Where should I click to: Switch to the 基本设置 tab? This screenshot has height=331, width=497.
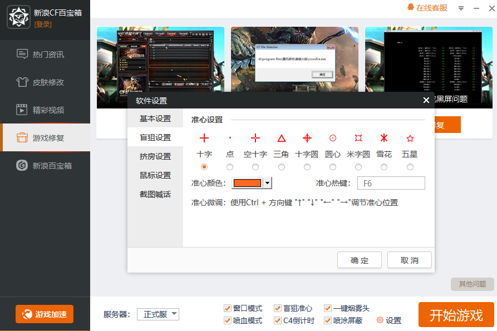pyautogui.click(x=155, y=119)
